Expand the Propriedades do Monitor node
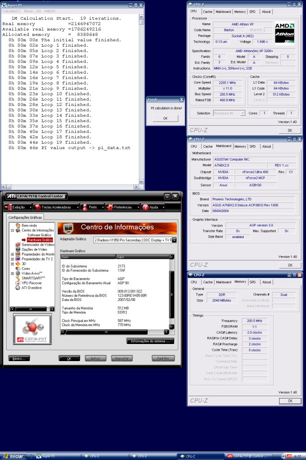The width and height of the screenshot is (306, 460). click(13, 254)
